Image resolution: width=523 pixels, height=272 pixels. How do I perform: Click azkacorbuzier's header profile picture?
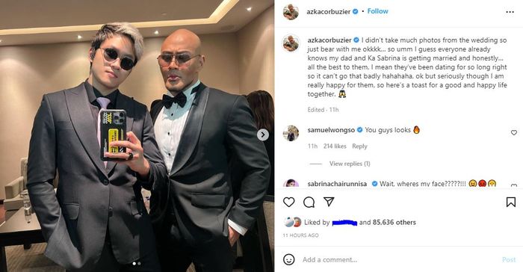[291, 12]
